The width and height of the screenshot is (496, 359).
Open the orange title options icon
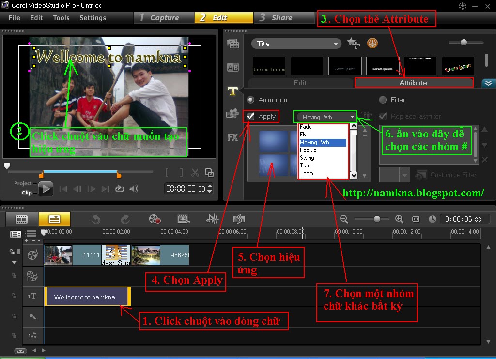[372, 43]
